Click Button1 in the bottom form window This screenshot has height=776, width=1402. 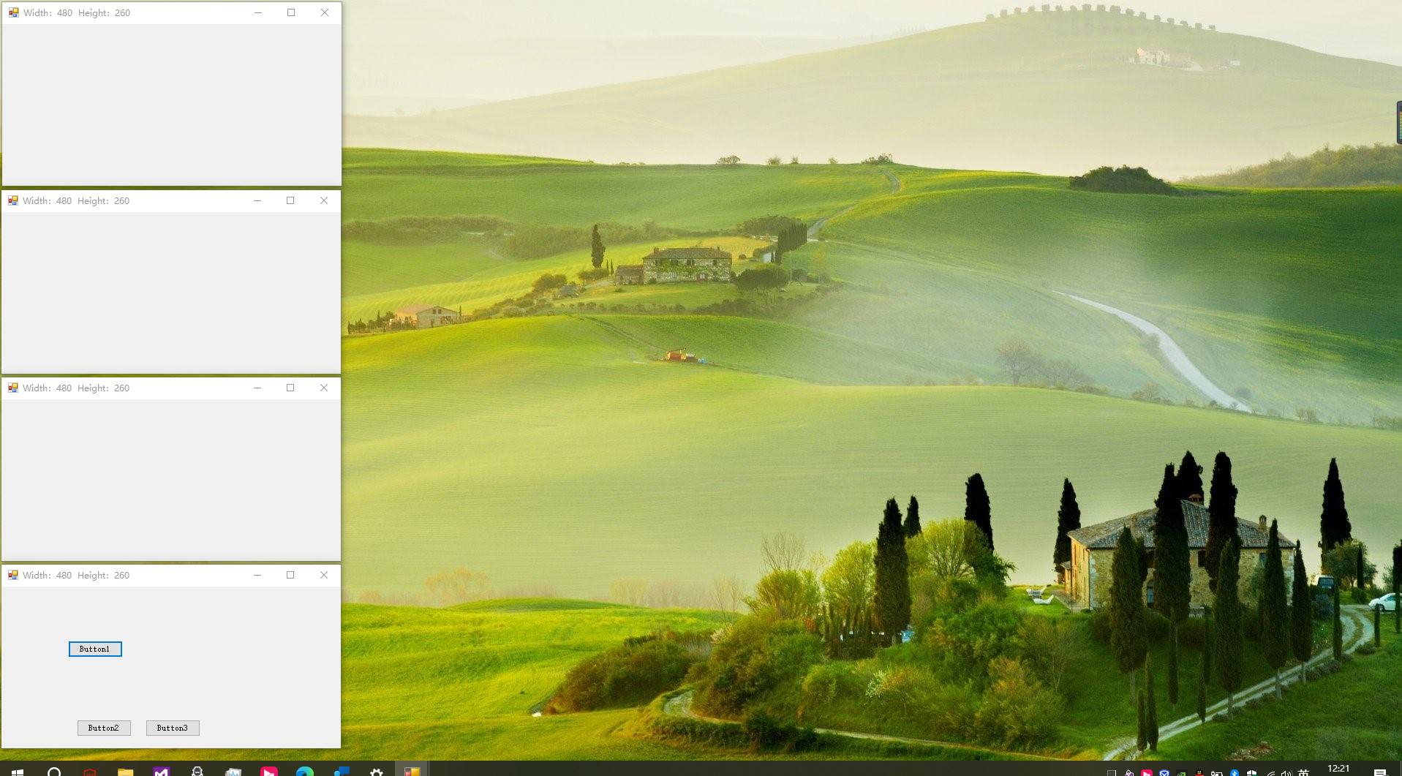coord(95,649)
